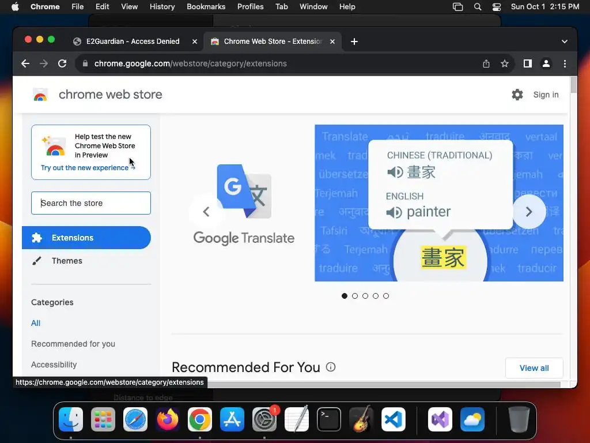The height and width of the screenshot is (443, 590).
Task: Open Finder from the Dock
Action: tap(71, 419)
